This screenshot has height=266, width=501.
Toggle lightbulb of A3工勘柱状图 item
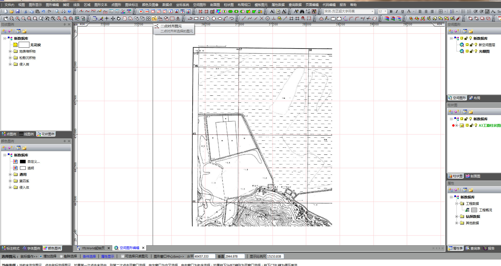click(476, 125)
